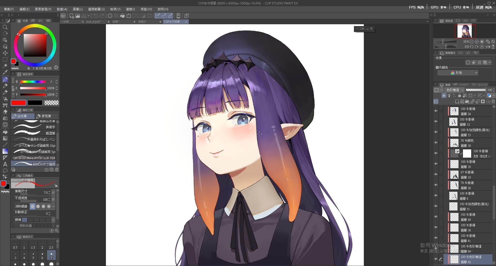Viewport: 496px width, 266px height.
Task: Open the blend mode dropdown 色彩增值
Action: (455, 90)
